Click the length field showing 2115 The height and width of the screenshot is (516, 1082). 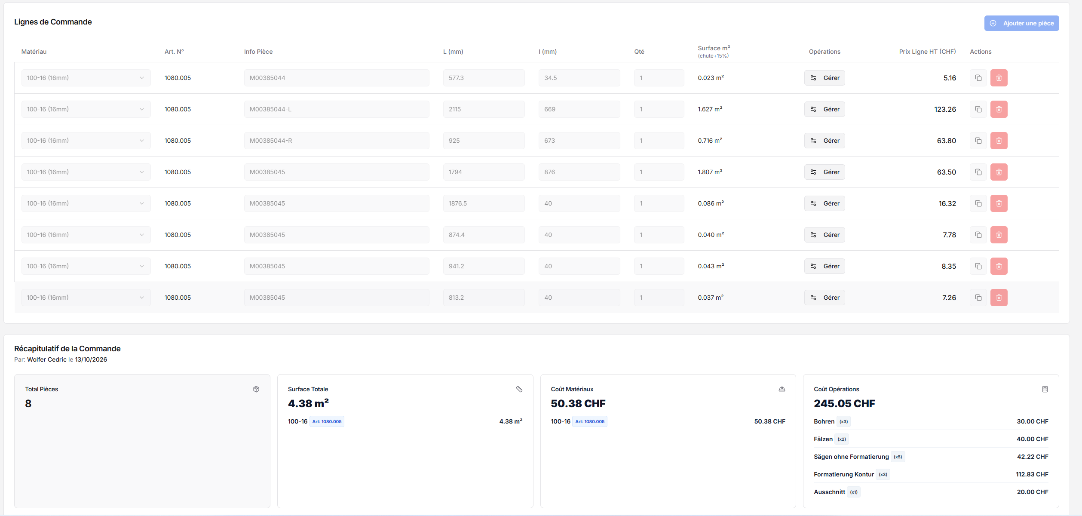484,109
